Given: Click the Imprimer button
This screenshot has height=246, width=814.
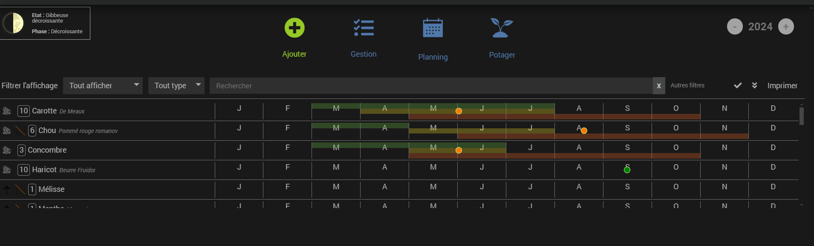Looking at the screenshot, I should [x=782, y=86].
